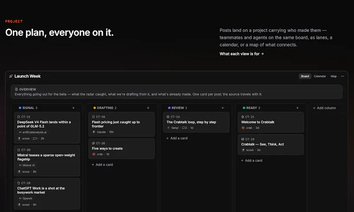
Task: Click the tianyi avatar on the CT-24 card
Action: pos(169,128)
